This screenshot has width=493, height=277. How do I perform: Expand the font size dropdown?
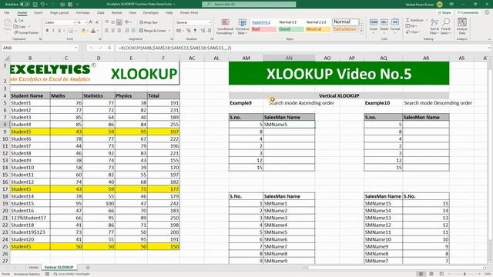[x=86, y=22]
